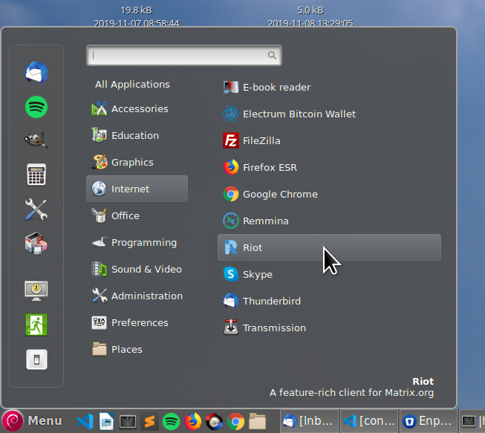Open the Programming category
This screenshot has width=485, height=433.
click(143, 243)
